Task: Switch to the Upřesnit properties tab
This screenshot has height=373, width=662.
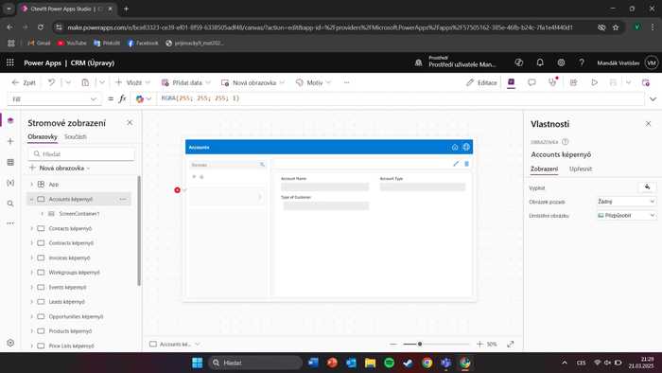Action: point(581,169)
